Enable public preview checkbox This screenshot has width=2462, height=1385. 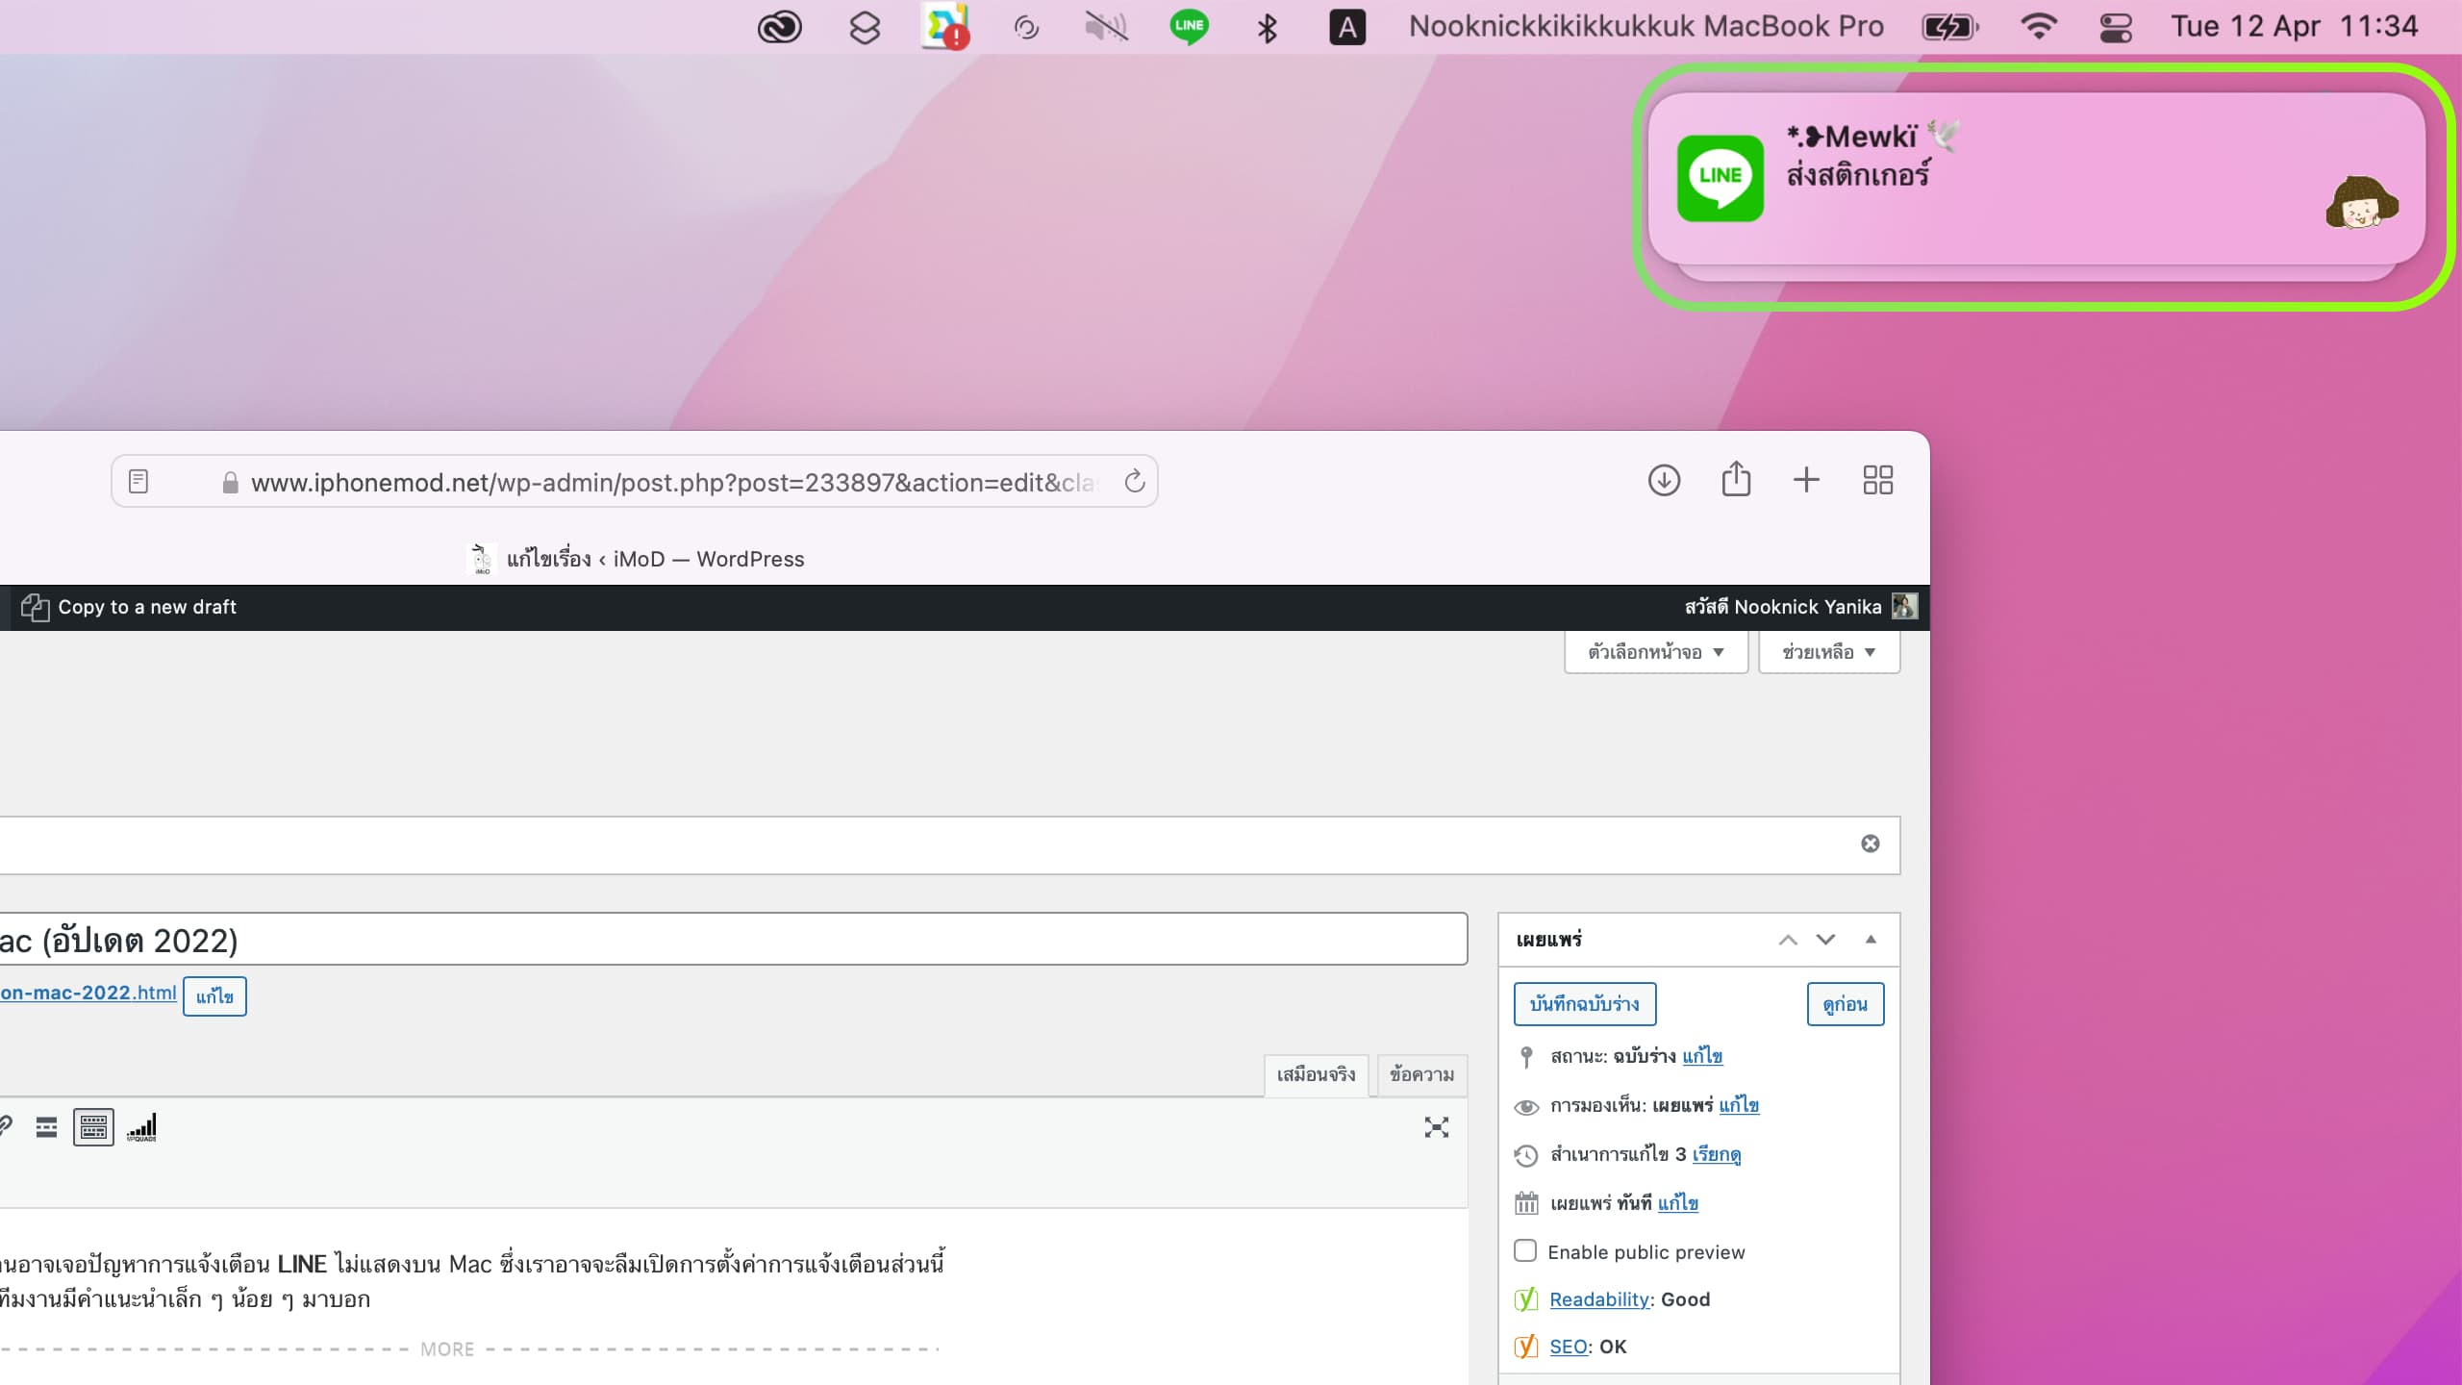[x=1525, y=1250]
